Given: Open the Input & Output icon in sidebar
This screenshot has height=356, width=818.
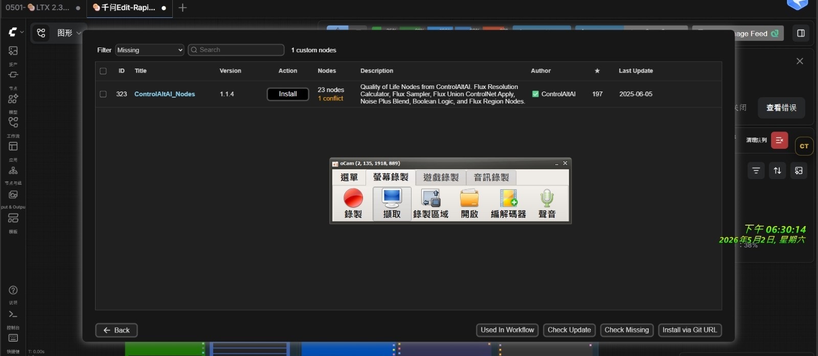Looking at the screenshot, I should [13, 194].
